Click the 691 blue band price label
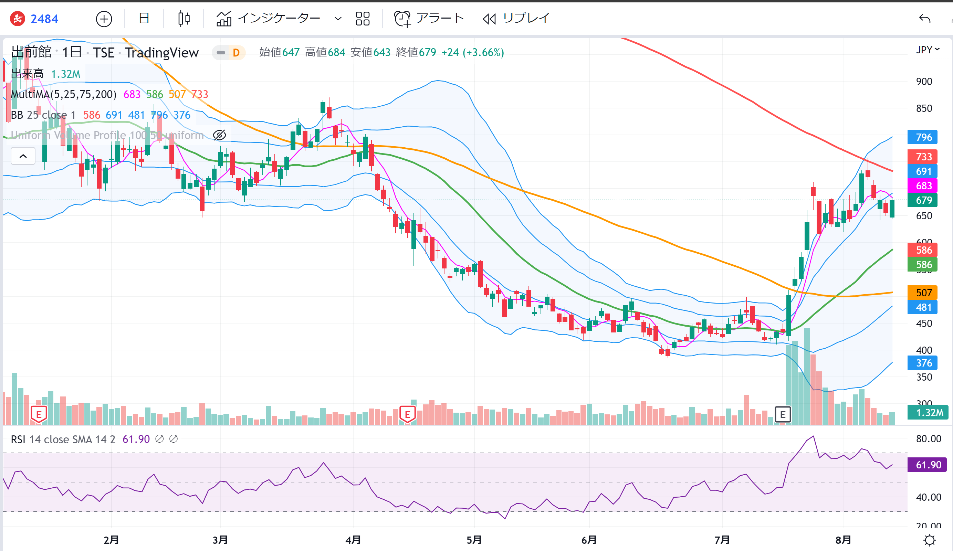This screenshot has height=551, width=953. pos(922,171)
